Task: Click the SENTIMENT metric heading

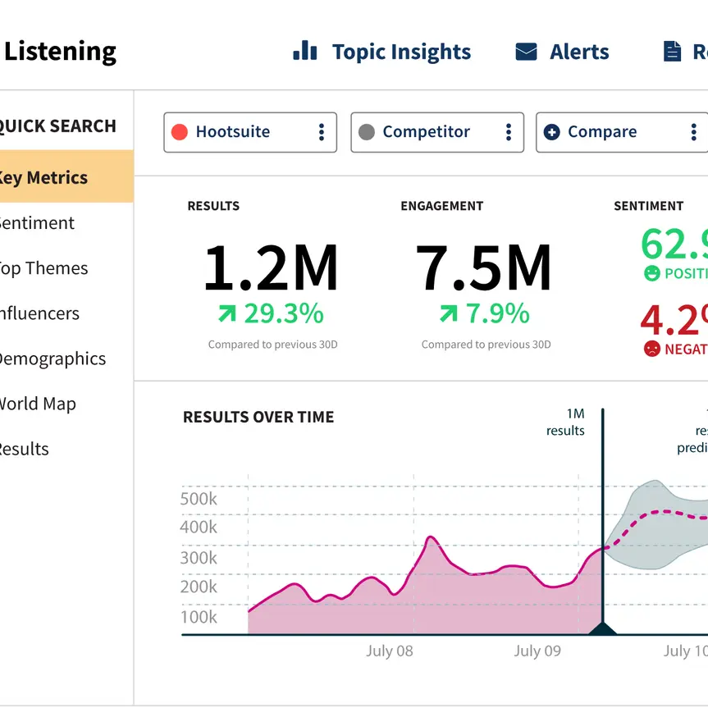Action: click(648, 206)
